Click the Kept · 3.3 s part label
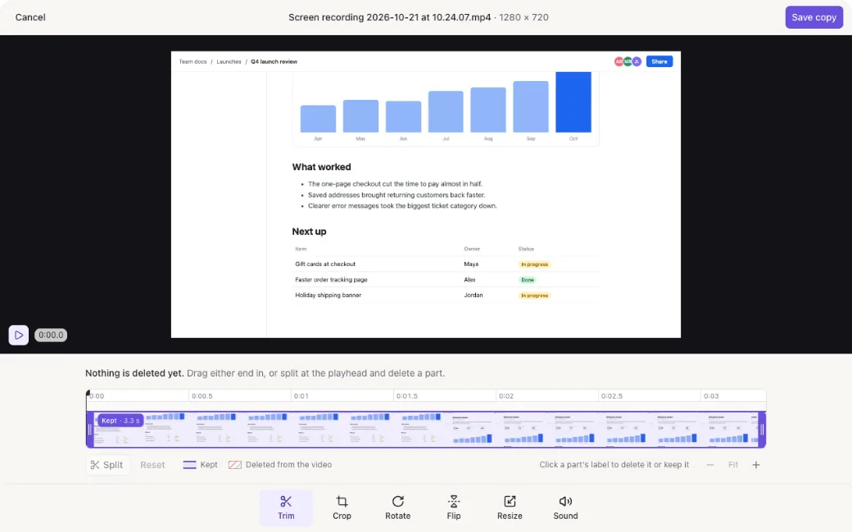Viewport: 852px width, 532px height. (120, 420)
